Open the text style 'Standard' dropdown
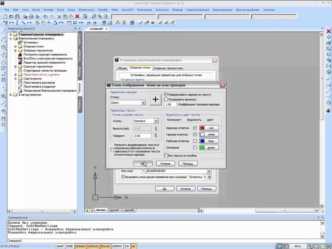 pos(156,121)
